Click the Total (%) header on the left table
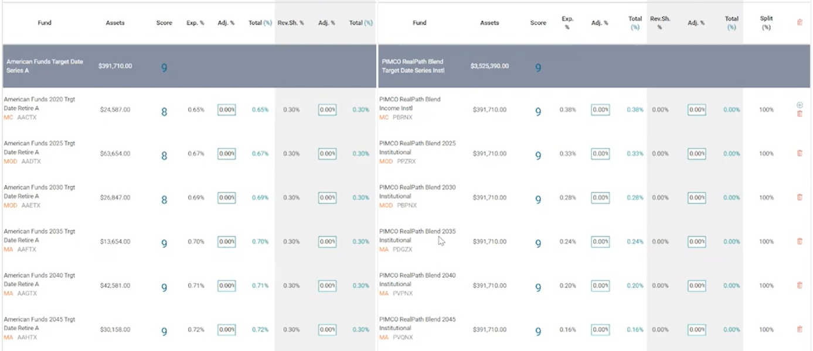Image resolution: width=813 pixels, height=351 pixels. (259, 22)
